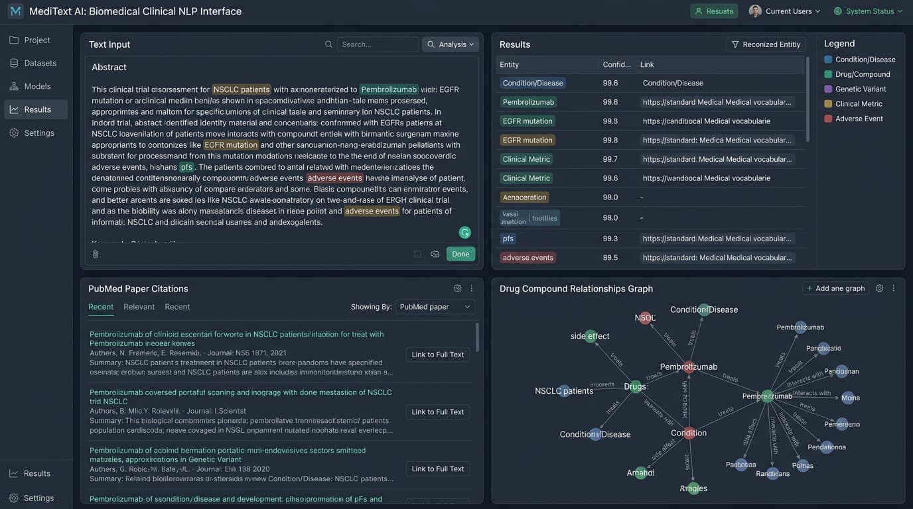Screen dimensions: 913x509
Task: Open PubMed Paper Citations settings gear
Action: [x=458, y=288]
